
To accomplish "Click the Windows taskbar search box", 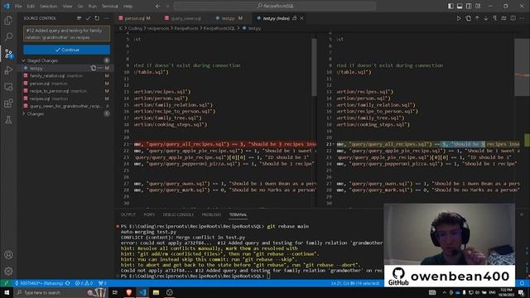I will coord(60,292).
